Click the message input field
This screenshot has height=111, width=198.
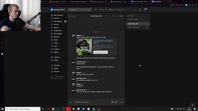click(x=93, y=102)
